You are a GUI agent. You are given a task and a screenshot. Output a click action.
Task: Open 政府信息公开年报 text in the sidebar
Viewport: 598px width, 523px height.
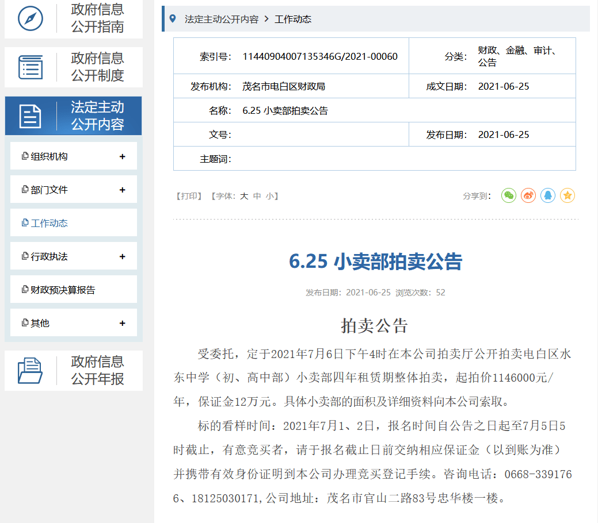pos(98,370)
